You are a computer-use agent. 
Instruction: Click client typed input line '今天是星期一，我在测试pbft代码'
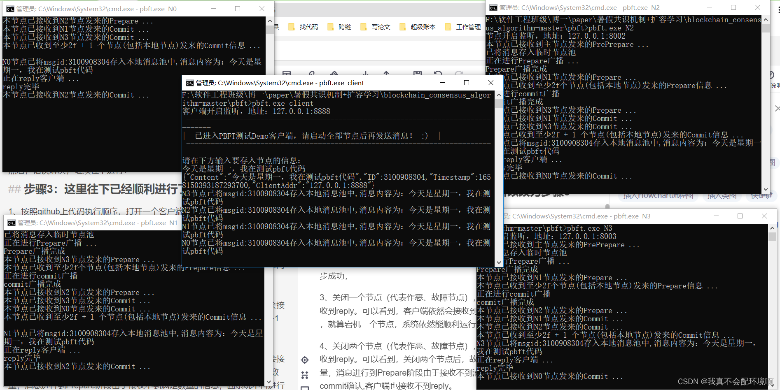pyautogui.click(x=244, y=169)
